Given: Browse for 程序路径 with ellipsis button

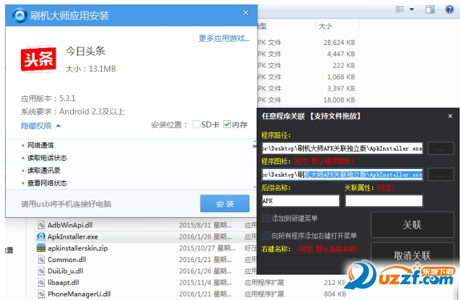Looking at the screenshot, I should 440,149.
